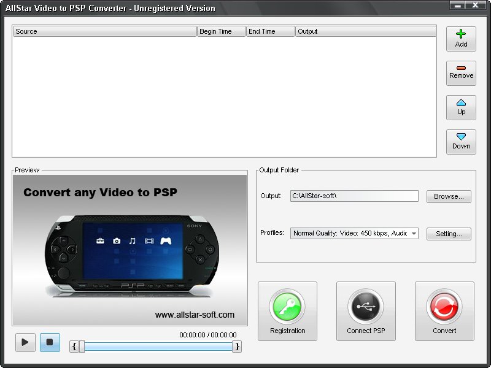
Task: Close the AllStar converter window
Action: (475, 5)
